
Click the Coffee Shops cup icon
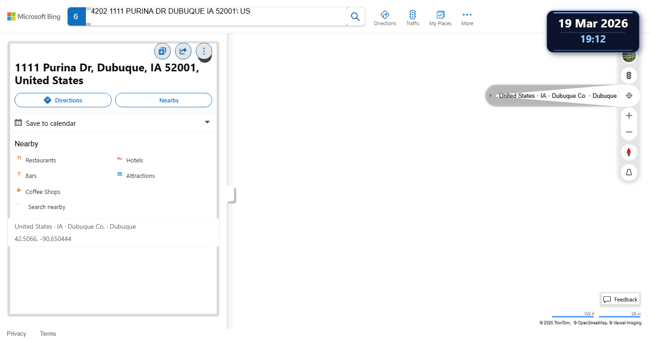pos(19,190)
